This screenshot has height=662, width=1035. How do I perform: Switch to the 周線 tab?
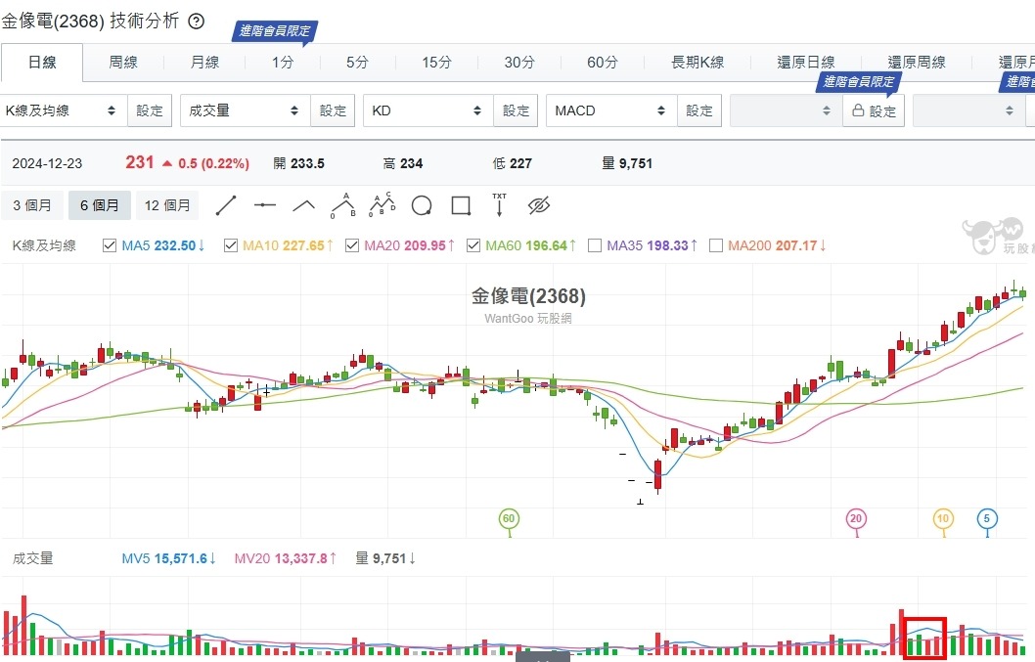[123, 63]
